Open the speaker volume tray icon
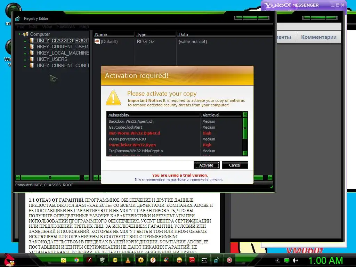 click(x=295, y=260)
